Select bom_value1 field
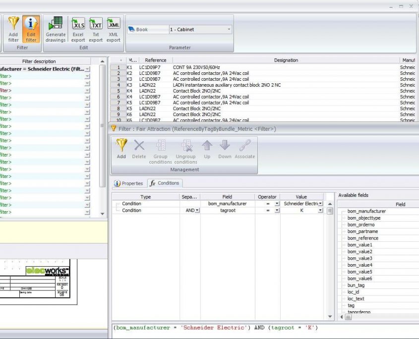This screenshot has width=419, height=339. [359, 245]
